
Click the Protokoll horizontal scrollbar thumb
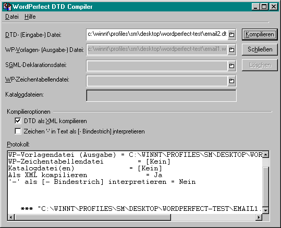92,217
